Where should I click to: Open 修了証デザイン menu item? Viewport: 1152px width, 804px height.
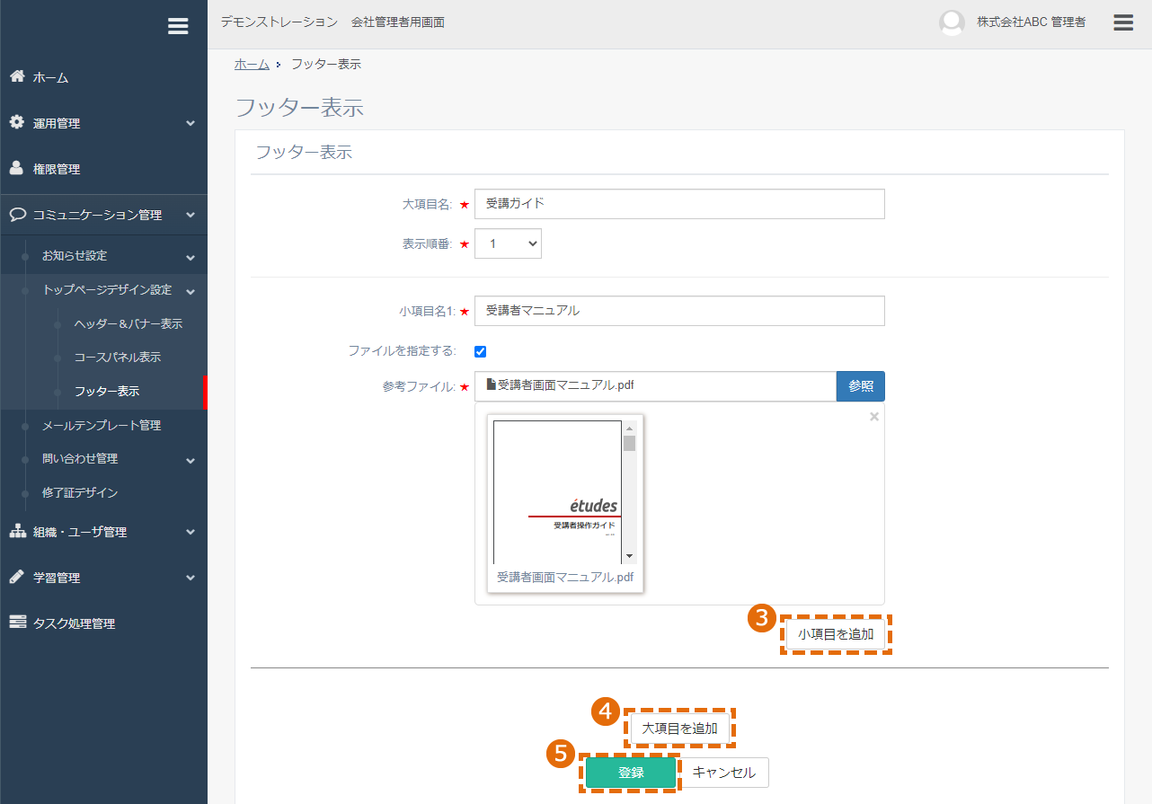(x=80, y=492)
